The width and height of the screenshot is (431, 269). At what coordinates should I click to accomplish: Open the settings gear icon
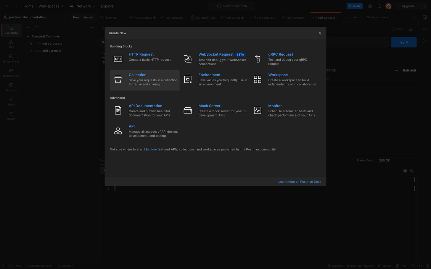(370, 6)
